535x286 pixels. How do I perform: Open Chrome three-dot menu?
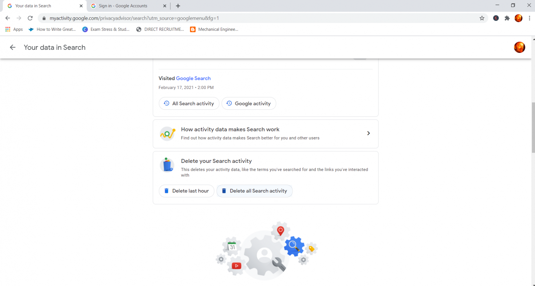[529, 18]
